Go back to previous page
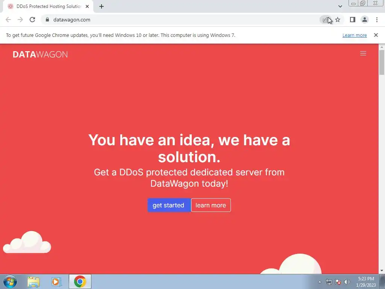Viewport: 385px width, 289px height. 8,20
